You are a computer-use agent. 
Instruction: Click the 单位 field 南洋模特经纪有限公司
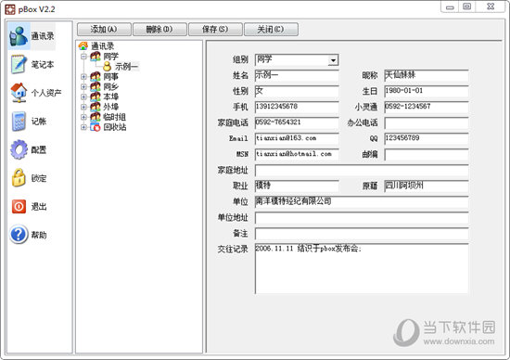point(362,202)
